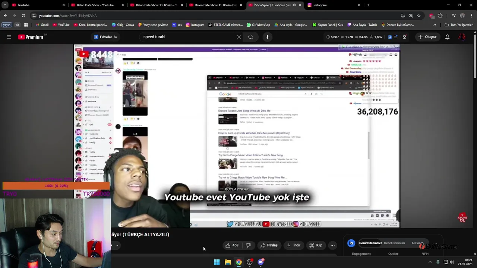Open the Ana Sayfa - Twitch bookmark
477x268 pixels.
(362, 25)
